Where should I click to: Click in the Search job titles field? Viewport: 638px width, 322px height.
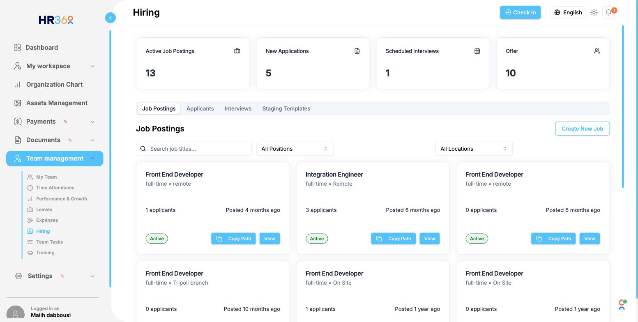pyautogui.click(x=194, y=149)
